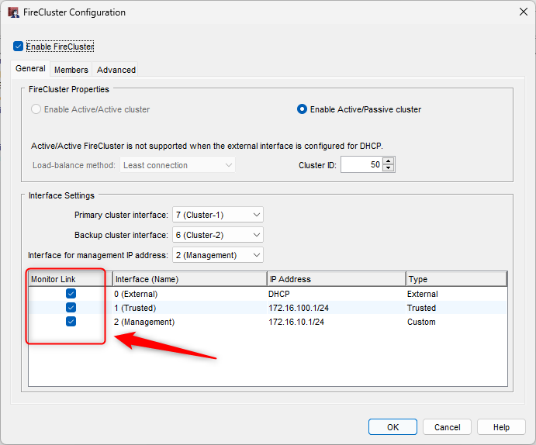Select the 1 (Trusted) interface name
The width and height of the screenshot is (536, 445).
coord(135,308)
